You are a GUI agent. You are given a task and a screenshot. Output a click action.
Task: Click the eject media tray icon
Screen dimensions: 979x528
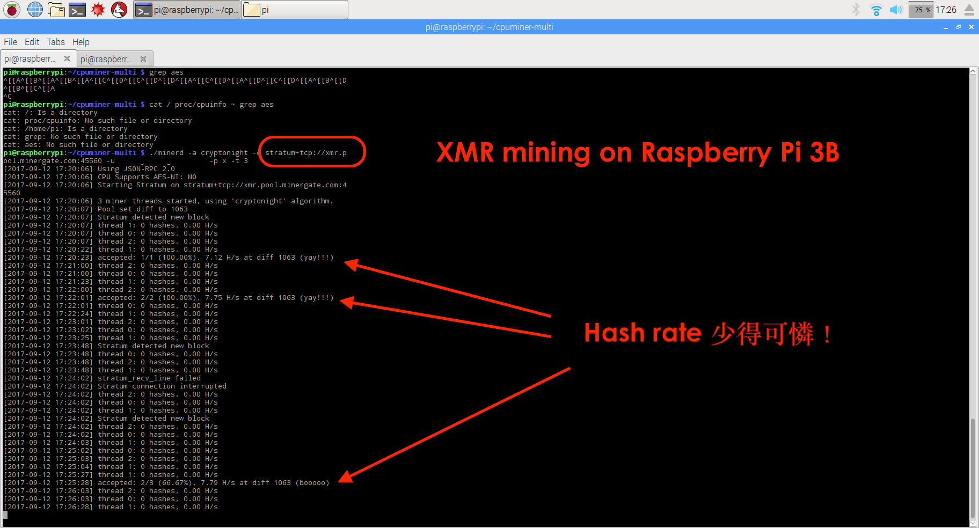pyautogui.click(x=969, y=10)
